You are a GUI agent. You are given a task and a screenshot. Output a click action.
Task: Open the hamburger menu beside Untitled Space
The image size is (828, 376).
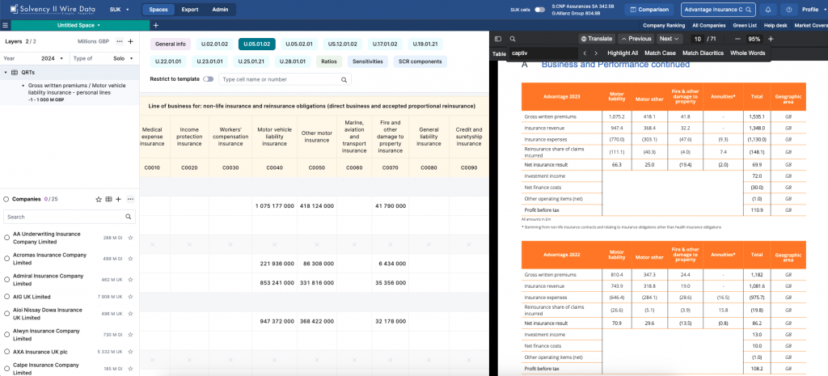[x=6, y=25]
